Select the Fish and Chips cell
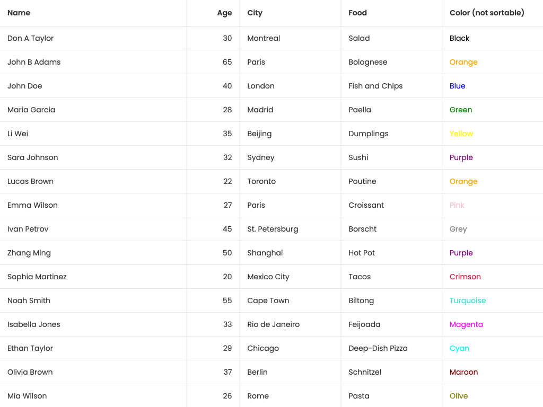 [x=375, y=86]
